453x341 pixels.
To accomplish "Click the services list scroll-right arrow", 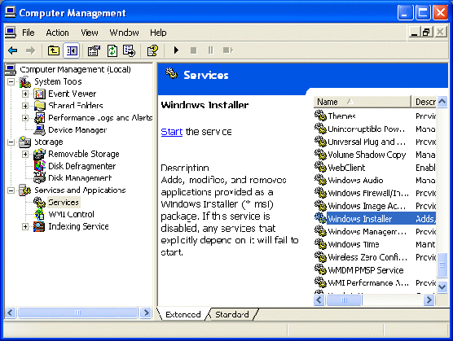I will [429, 300].
